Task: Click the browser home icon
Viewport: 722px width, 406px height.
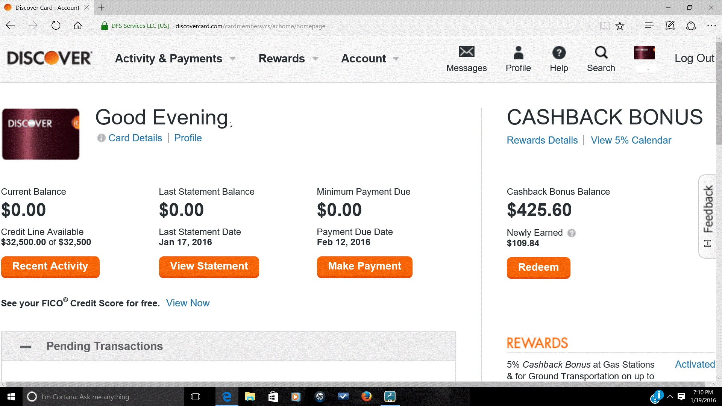Action: (78, 26)
